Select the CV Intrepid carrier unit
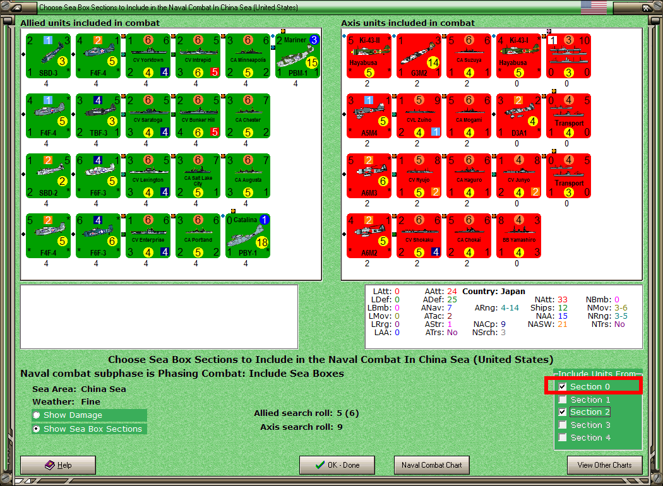Image resolution: width=663 pixels, height=486 pixels. pos(198,56)
